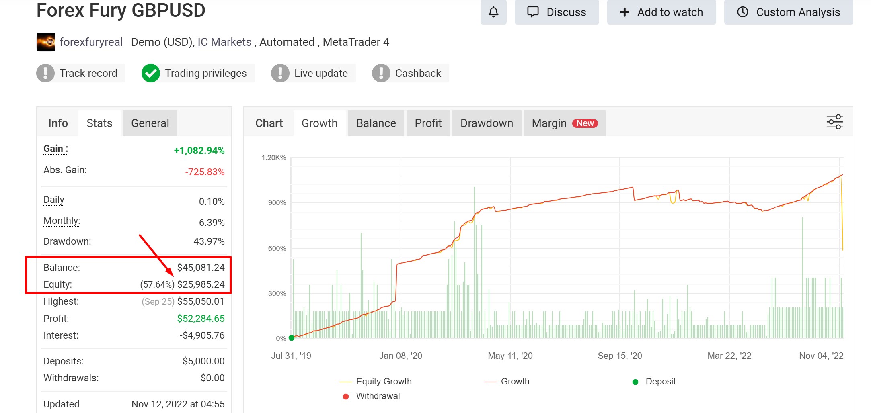
Task: Open discussion via the speech bubble icon
Action: pos(532,12)
